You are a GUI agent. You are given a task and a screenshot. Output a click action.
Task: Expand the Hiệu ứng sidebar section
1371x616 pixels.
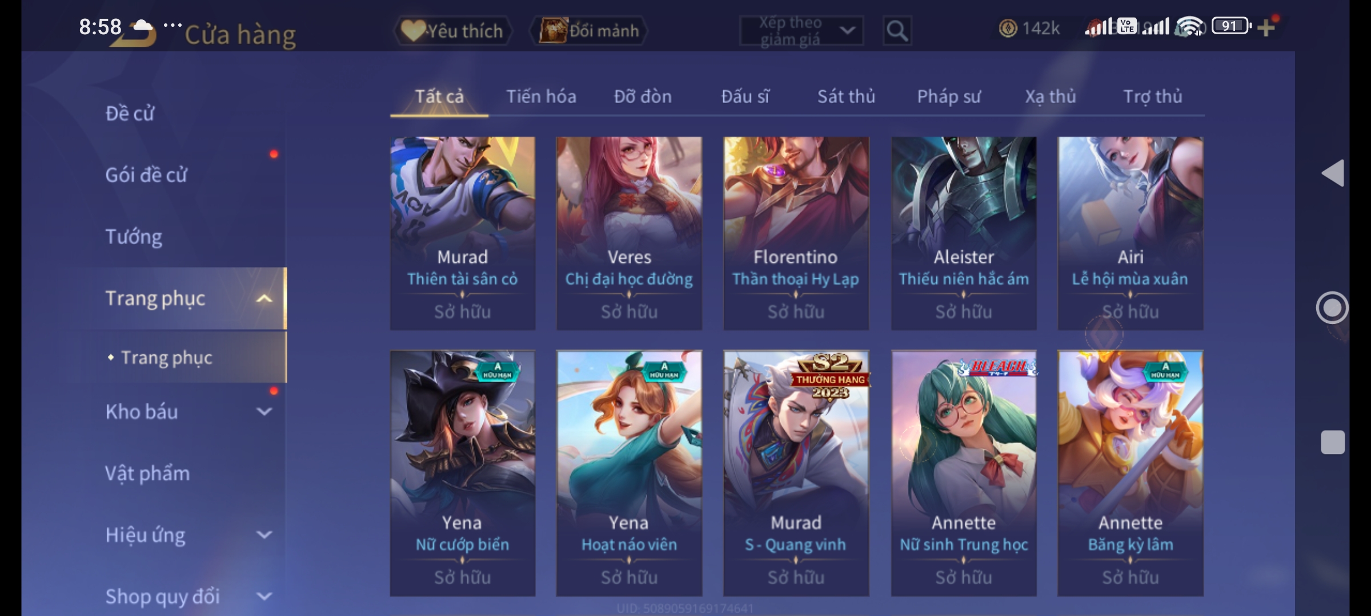264,534
